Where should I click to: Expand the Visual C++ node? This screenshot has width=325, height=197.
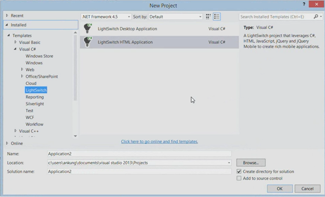[x=16, y=131]
